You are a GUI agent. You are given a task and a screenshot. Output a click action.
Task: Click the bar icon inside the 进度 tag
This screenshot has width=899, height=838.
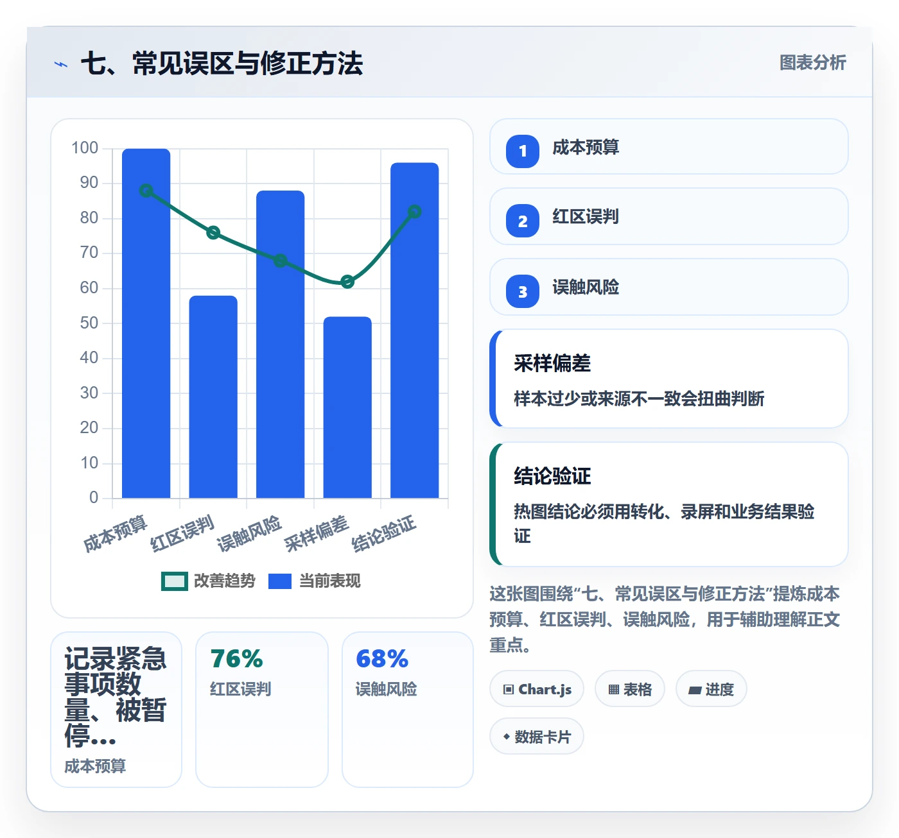pyautogui.click(x=695, y=690)
